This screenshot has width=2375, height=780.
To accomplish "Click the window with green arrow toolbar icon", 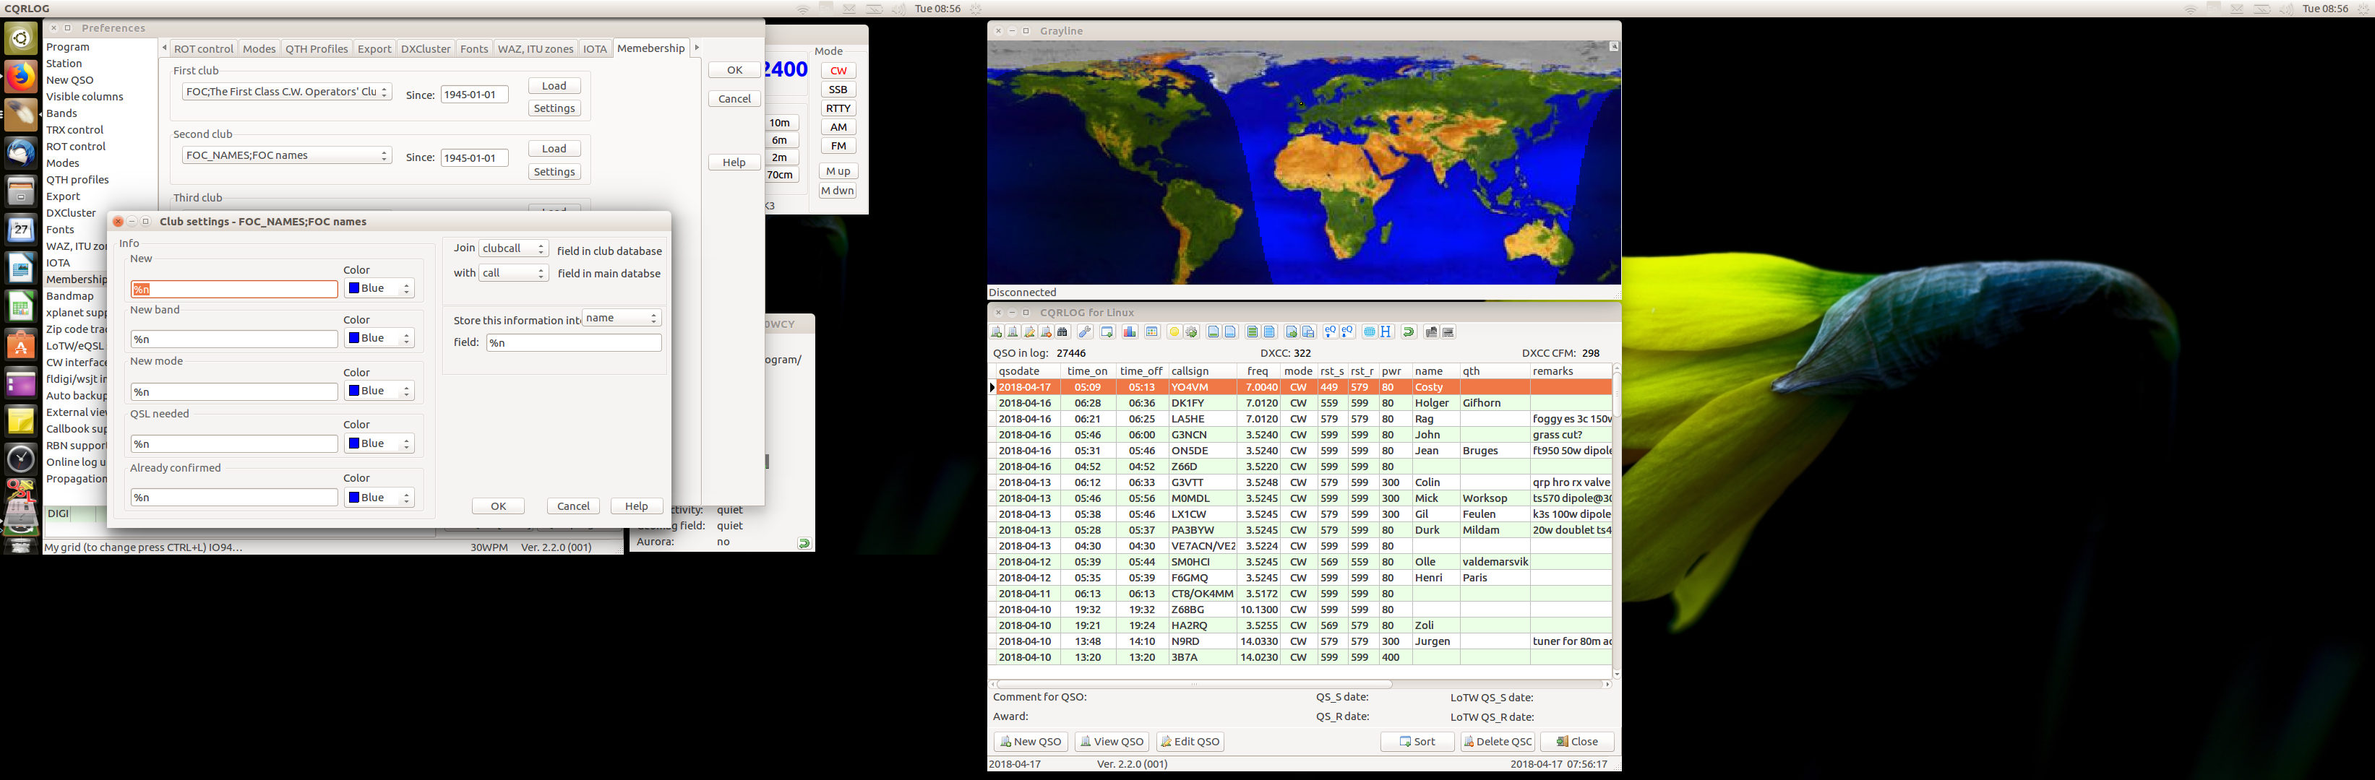I will [x=1107, y=331].
